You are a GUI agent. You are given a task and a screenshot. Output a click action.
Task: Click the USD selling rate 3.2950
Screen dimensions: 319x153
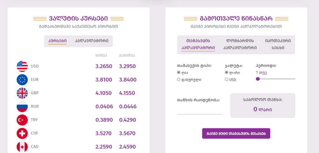point(127,66)
